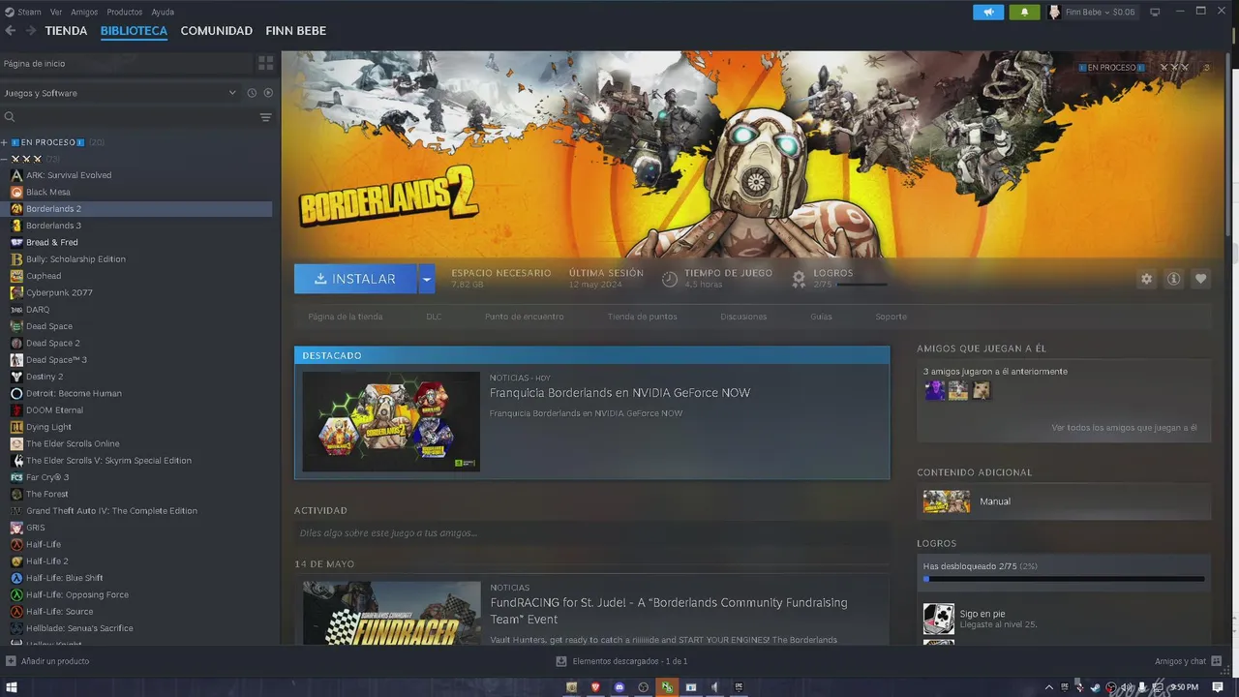
Task: Show hidden system tray icons chevron
Action: point(1049,687)
